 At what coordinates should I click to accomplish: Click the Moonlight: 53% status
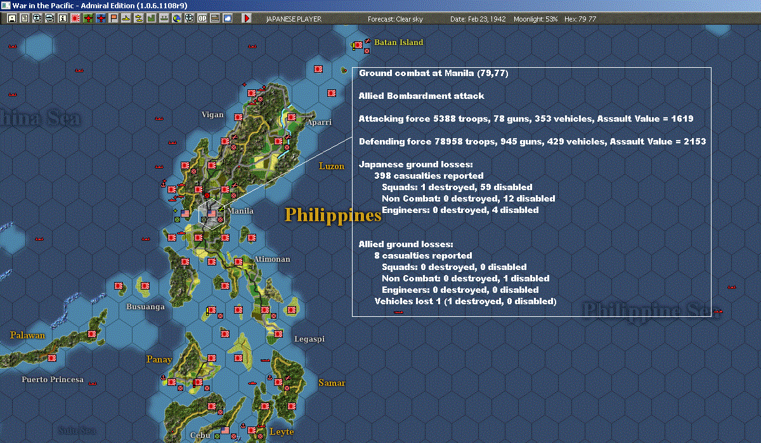click(x=536, y=19)
